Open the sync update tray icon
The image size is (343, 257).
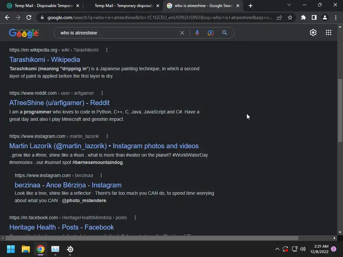(x=285, y=249)
